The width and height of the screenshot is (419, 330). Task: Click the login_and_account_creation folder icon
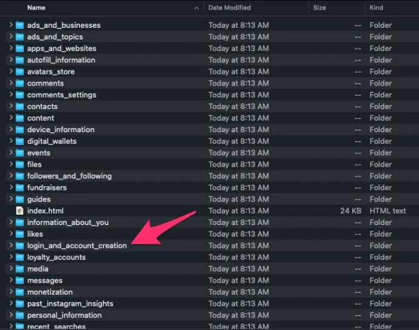point(20,246)
